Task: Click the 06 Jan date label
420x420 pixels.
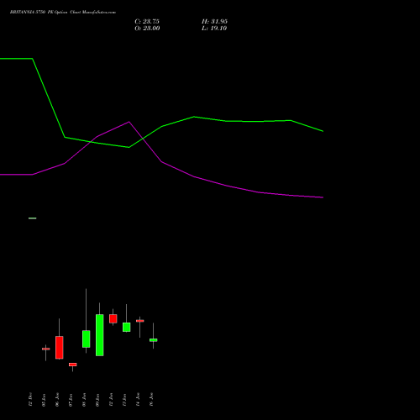Action: pyautogui.click(x=57, y=400)
